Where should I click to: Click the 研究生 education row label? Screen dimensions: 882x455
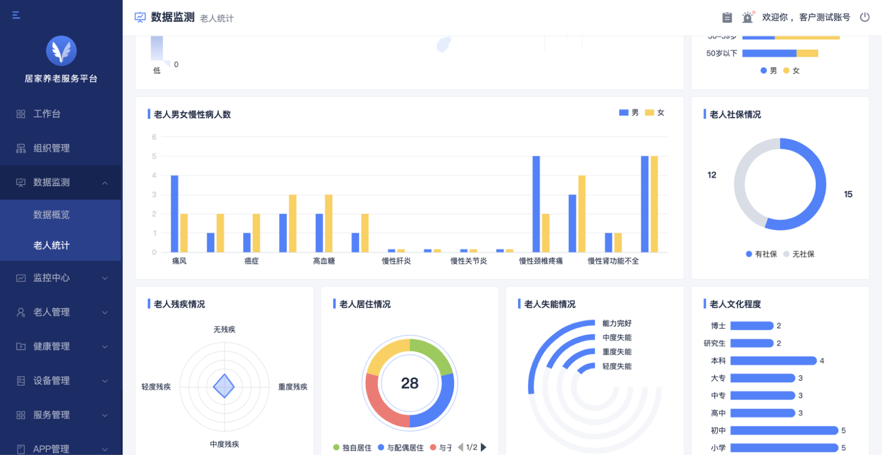[x=715, y=343]
